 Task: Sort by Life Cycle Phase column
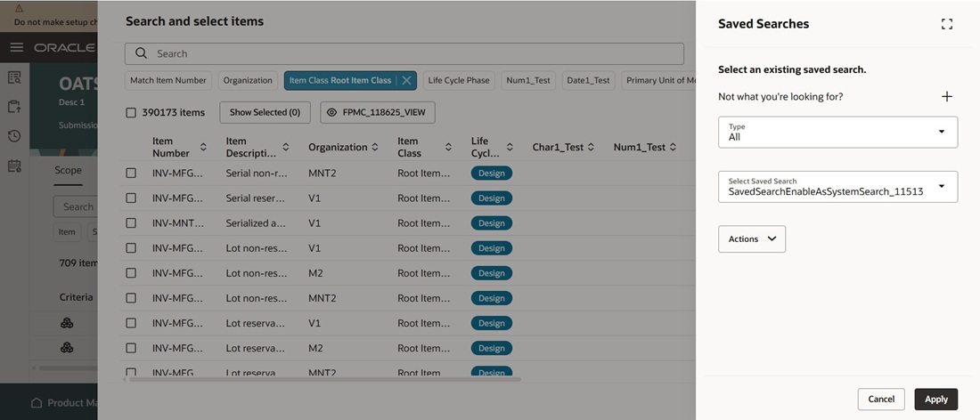point(510,148)
